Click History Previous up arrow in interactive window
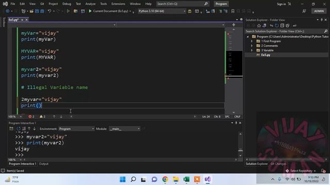Screen dimensions: 330x185 pos(29,129)
